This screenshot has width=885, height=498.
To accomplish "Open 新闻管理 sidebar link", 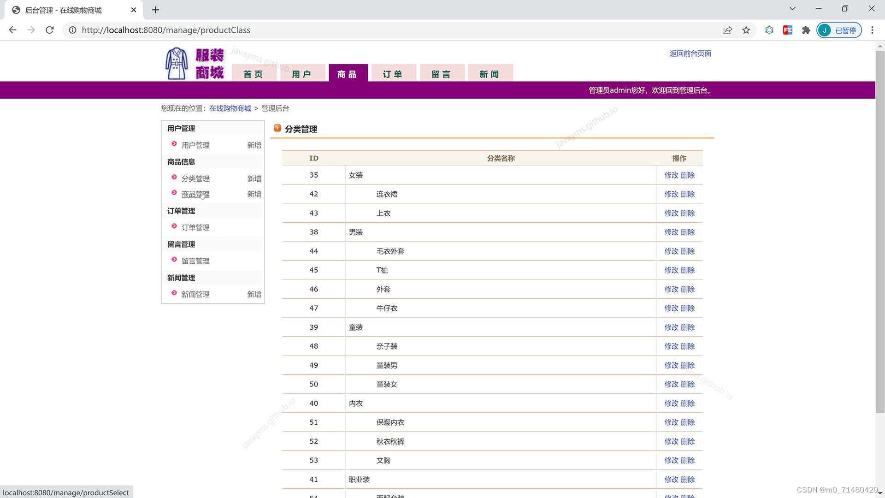I will pos(195,294).
